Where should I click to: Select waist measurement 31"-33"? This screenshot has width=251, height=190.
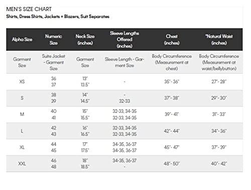coord(219,114)
